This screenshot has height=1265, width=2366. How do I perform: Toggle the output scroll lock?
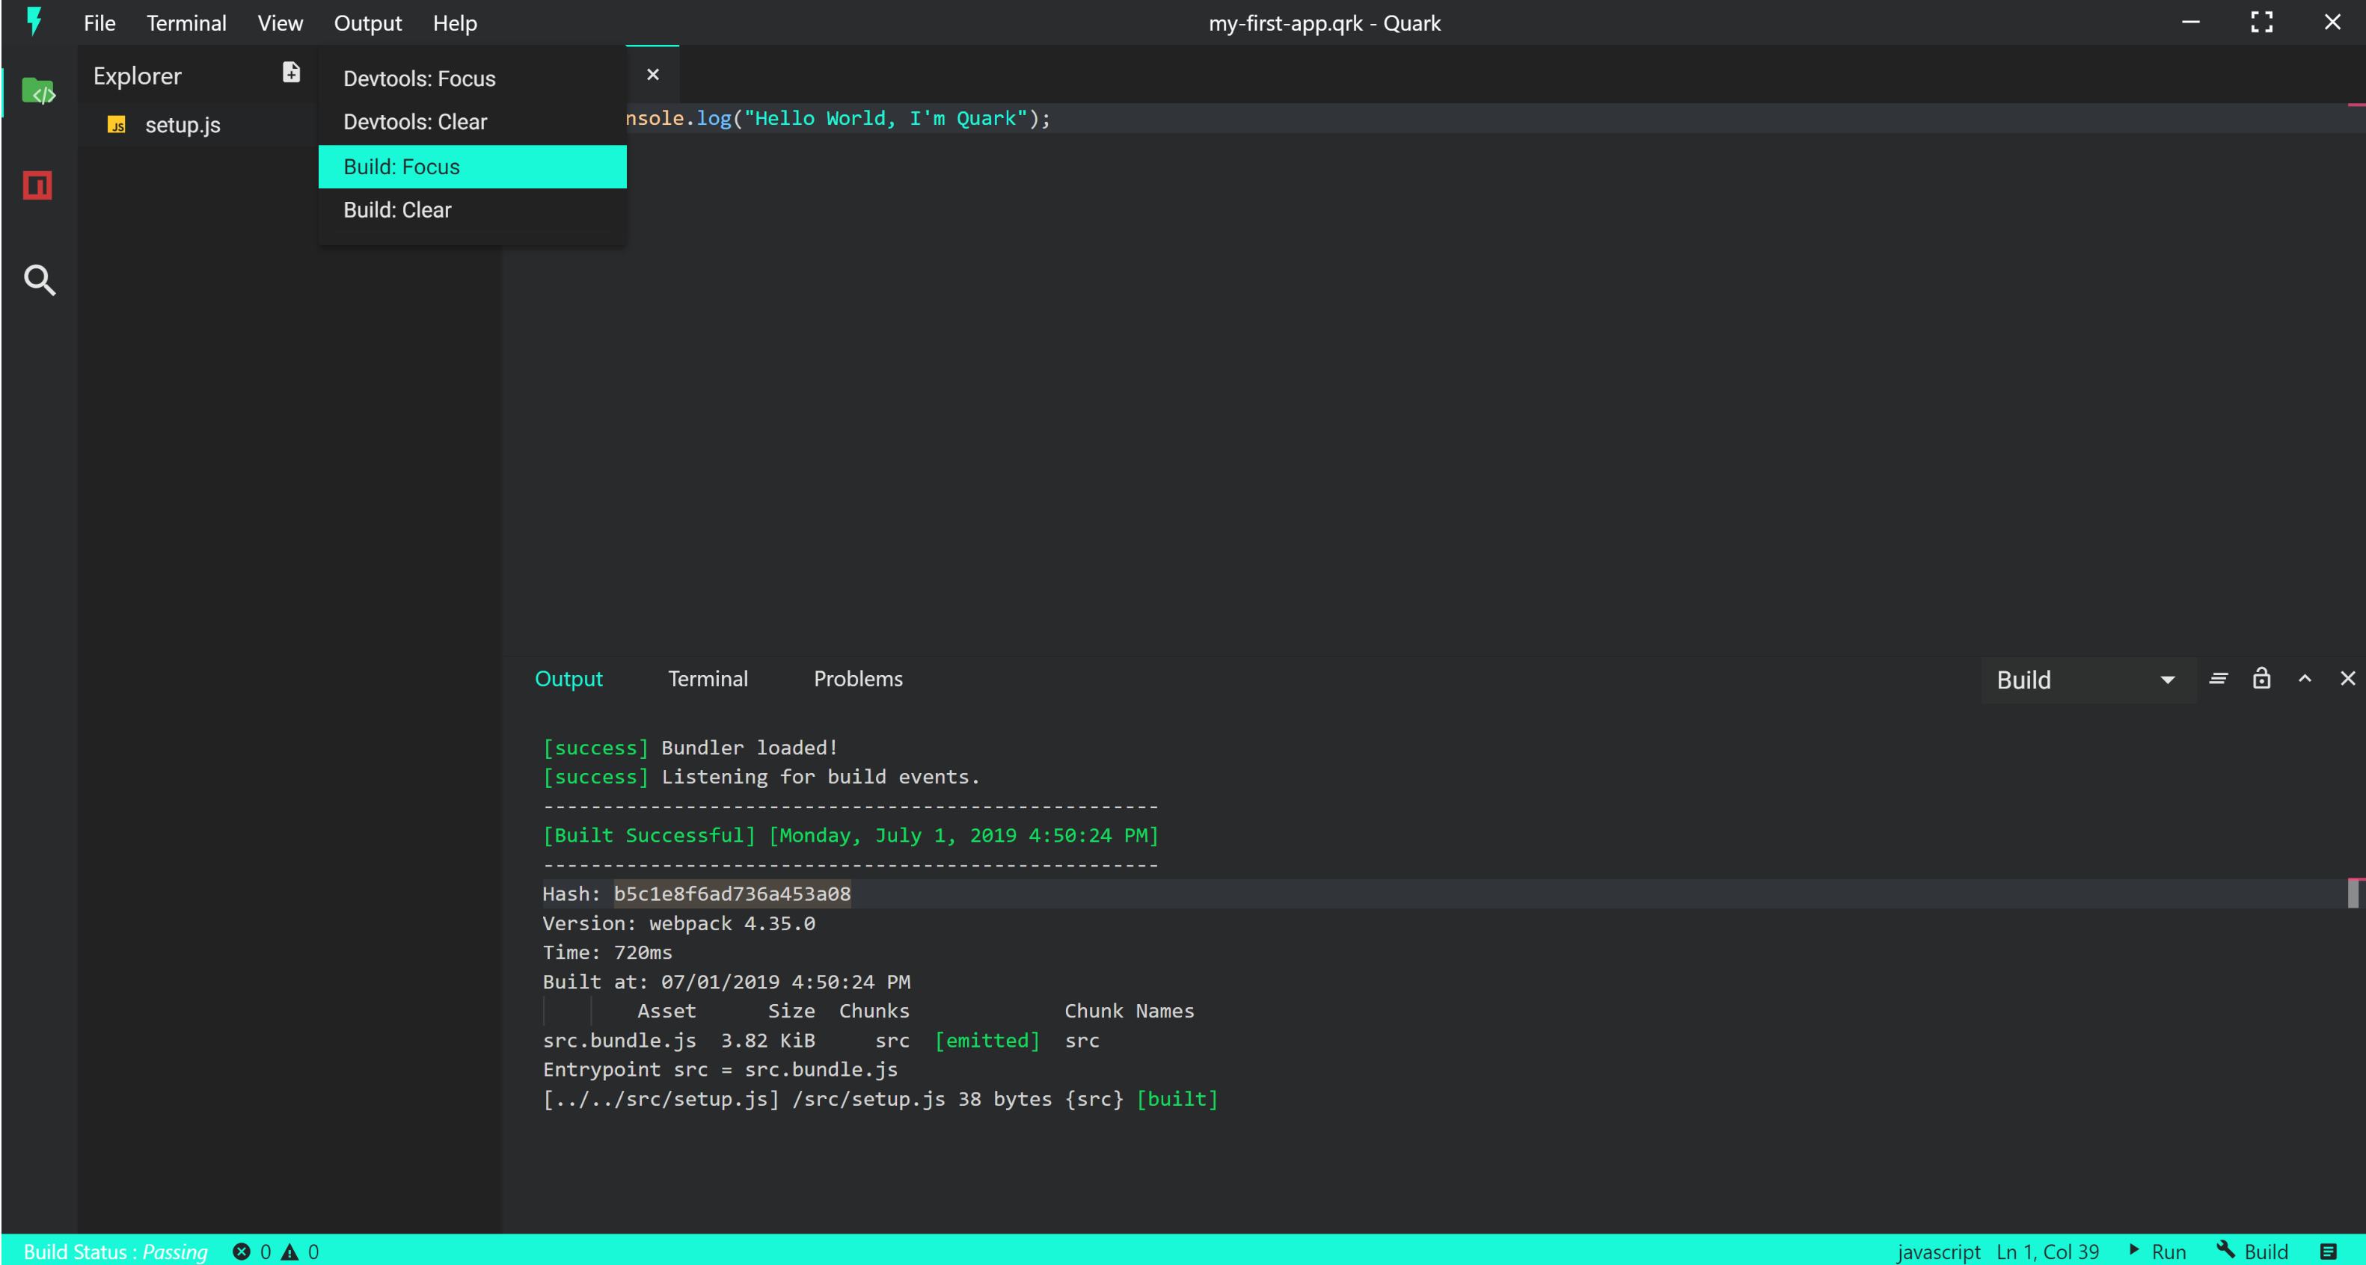pyautogui.click(x=2261, y=678)
